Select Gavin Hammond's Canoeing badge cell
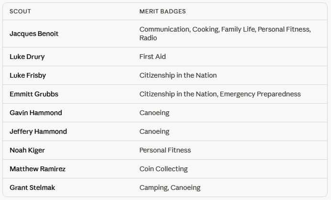 click(x=154, y=113)
